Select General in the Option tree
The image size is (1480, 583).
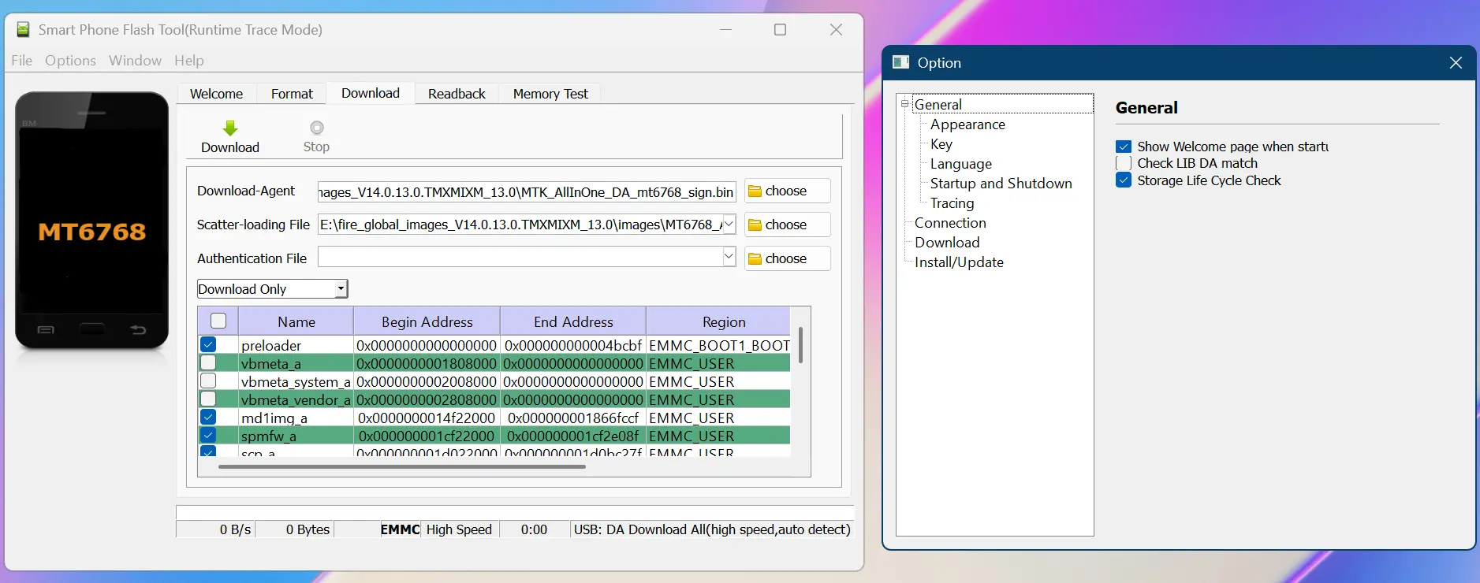pyautogui.click(x=938, y=104)
